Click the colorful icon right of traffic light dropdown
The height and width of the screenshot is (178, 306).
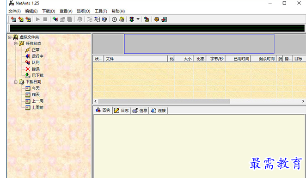coord(147,19)
